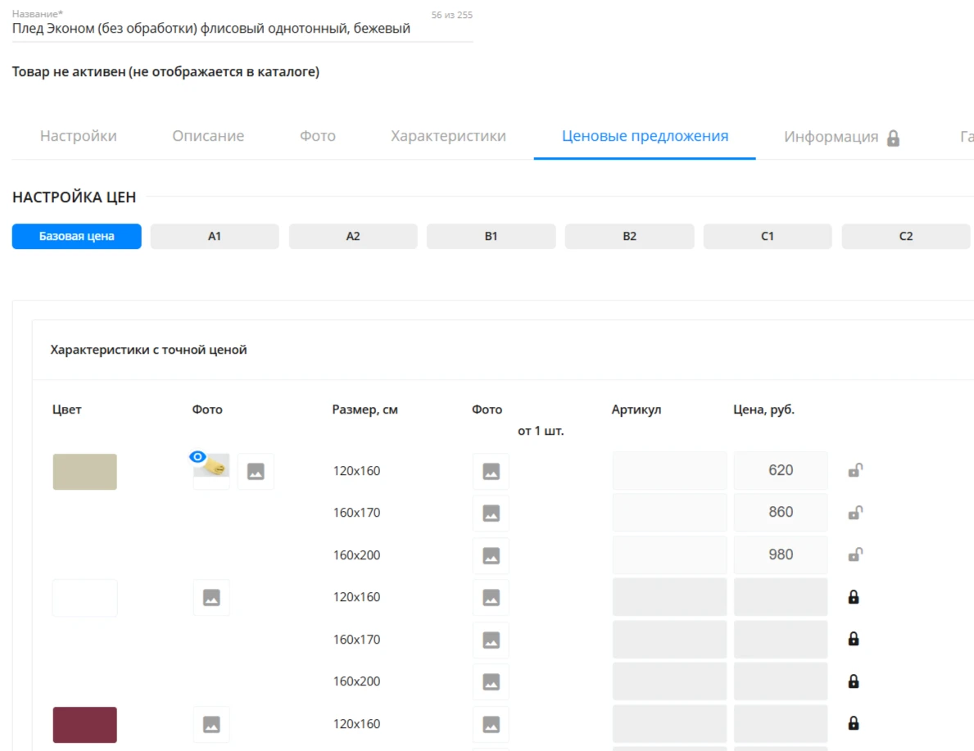Click the price field showing 860
This screenshot has height=751, width=974.
click(780, 512)
